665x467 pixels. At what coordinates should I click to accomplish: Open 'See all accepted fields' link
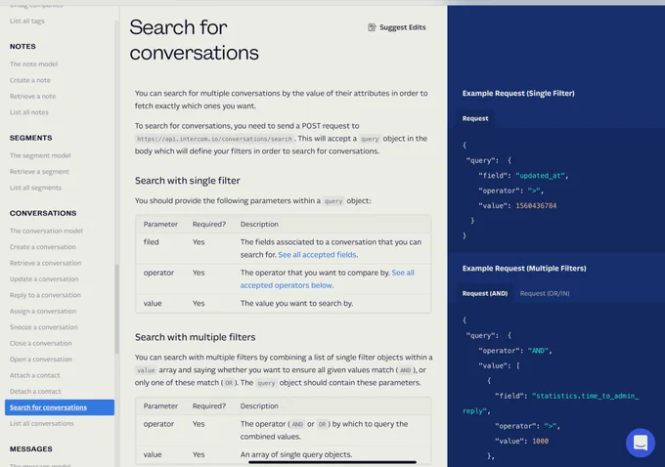coord(317,255)
